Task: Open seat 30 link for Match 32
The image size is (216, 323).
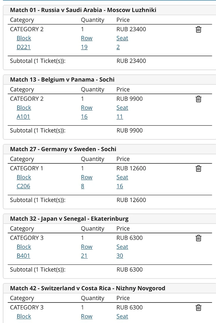Action: tap(120, 256)
